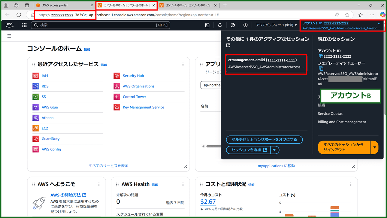Expand the add session dropdown arrow

[x=274, y=150]
